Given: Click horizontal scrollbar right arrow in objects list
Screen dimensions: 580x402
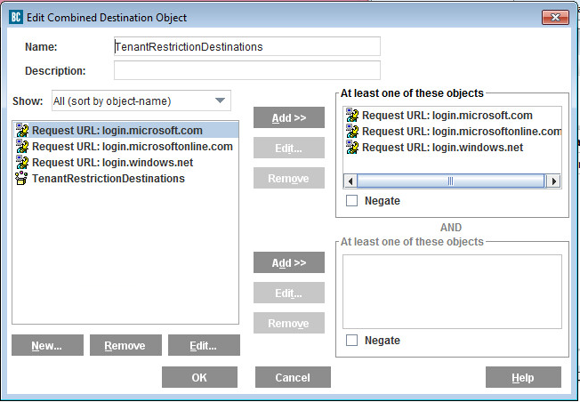Looking at the screenshot, I should [553, 181].
